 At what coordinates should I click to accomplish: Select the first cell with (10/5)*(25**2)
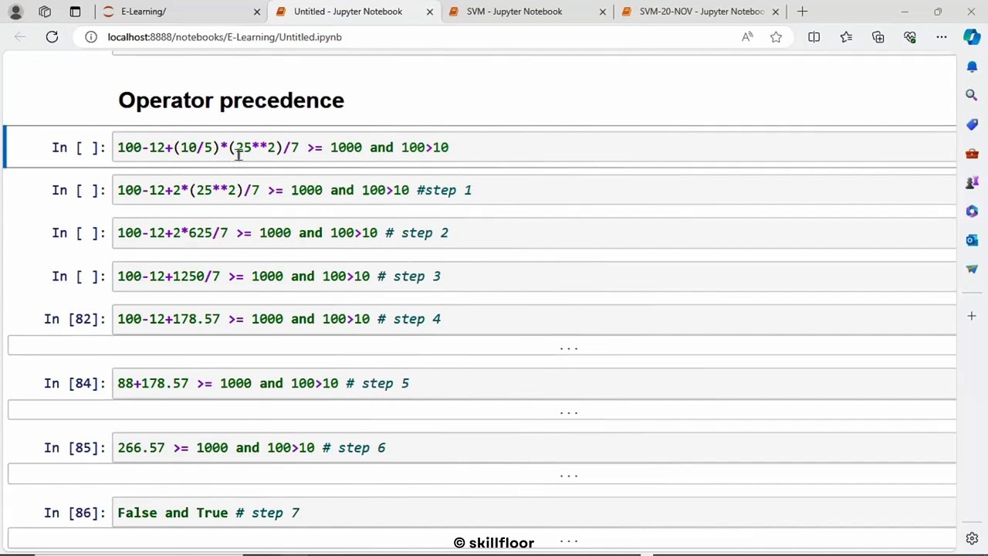[534, 147]
